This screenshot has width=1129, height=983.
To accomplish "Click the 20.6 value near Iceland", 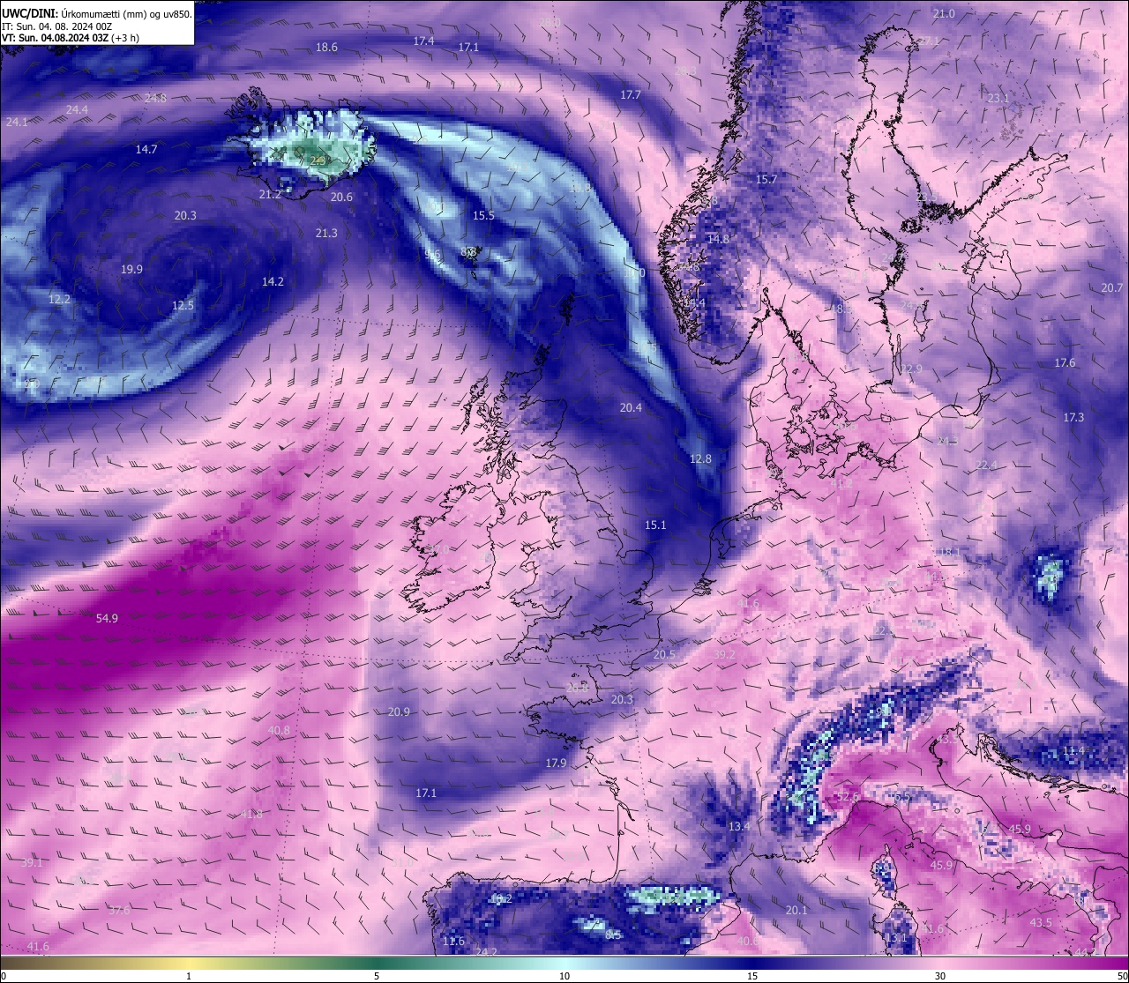I will point(341,197).
